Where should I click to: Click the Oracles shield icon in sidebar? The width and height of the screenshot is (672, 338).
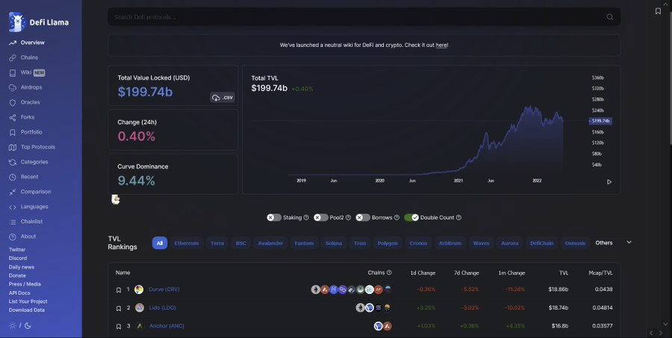13,102
